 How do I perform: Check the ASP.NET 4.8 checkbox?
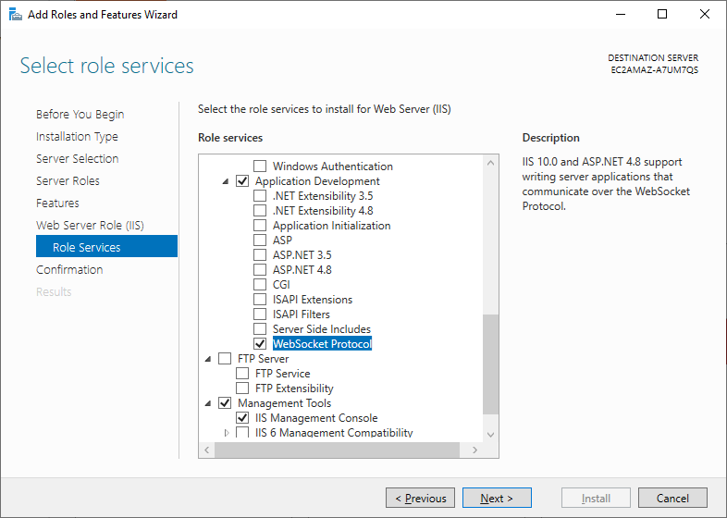pos(261,270)
